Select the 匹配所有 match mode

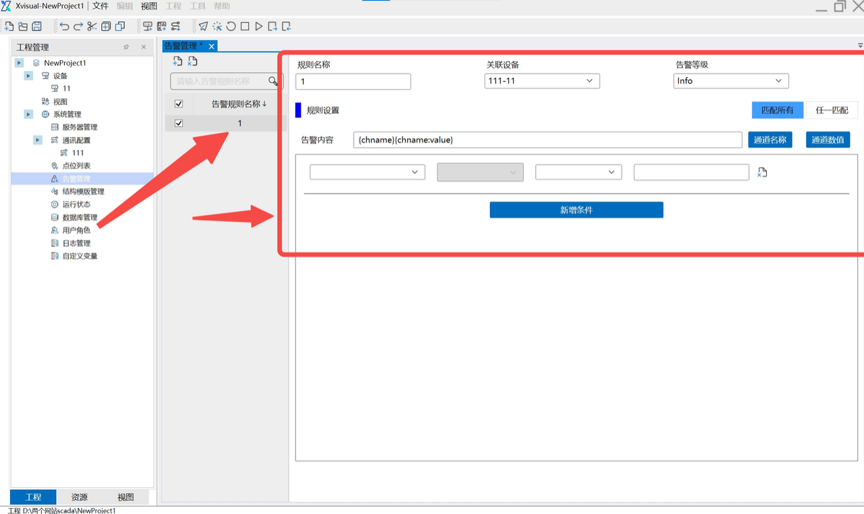778,110
